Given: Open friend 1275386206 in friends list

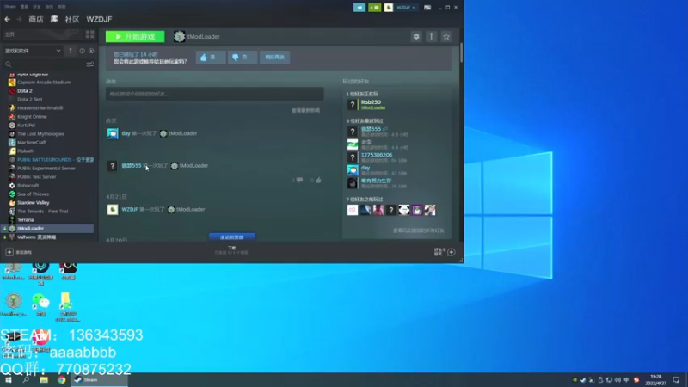Looking at the screenshot, I should click(x=377, y=155).
